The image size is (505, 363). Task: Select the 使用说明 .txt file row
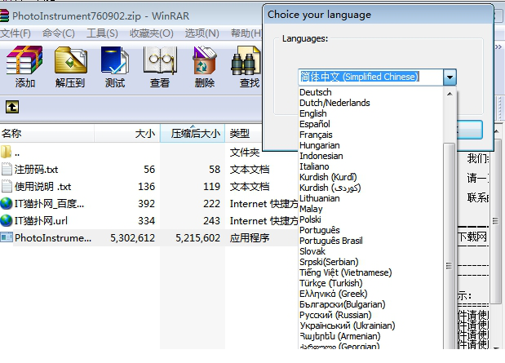pos(148,186)
